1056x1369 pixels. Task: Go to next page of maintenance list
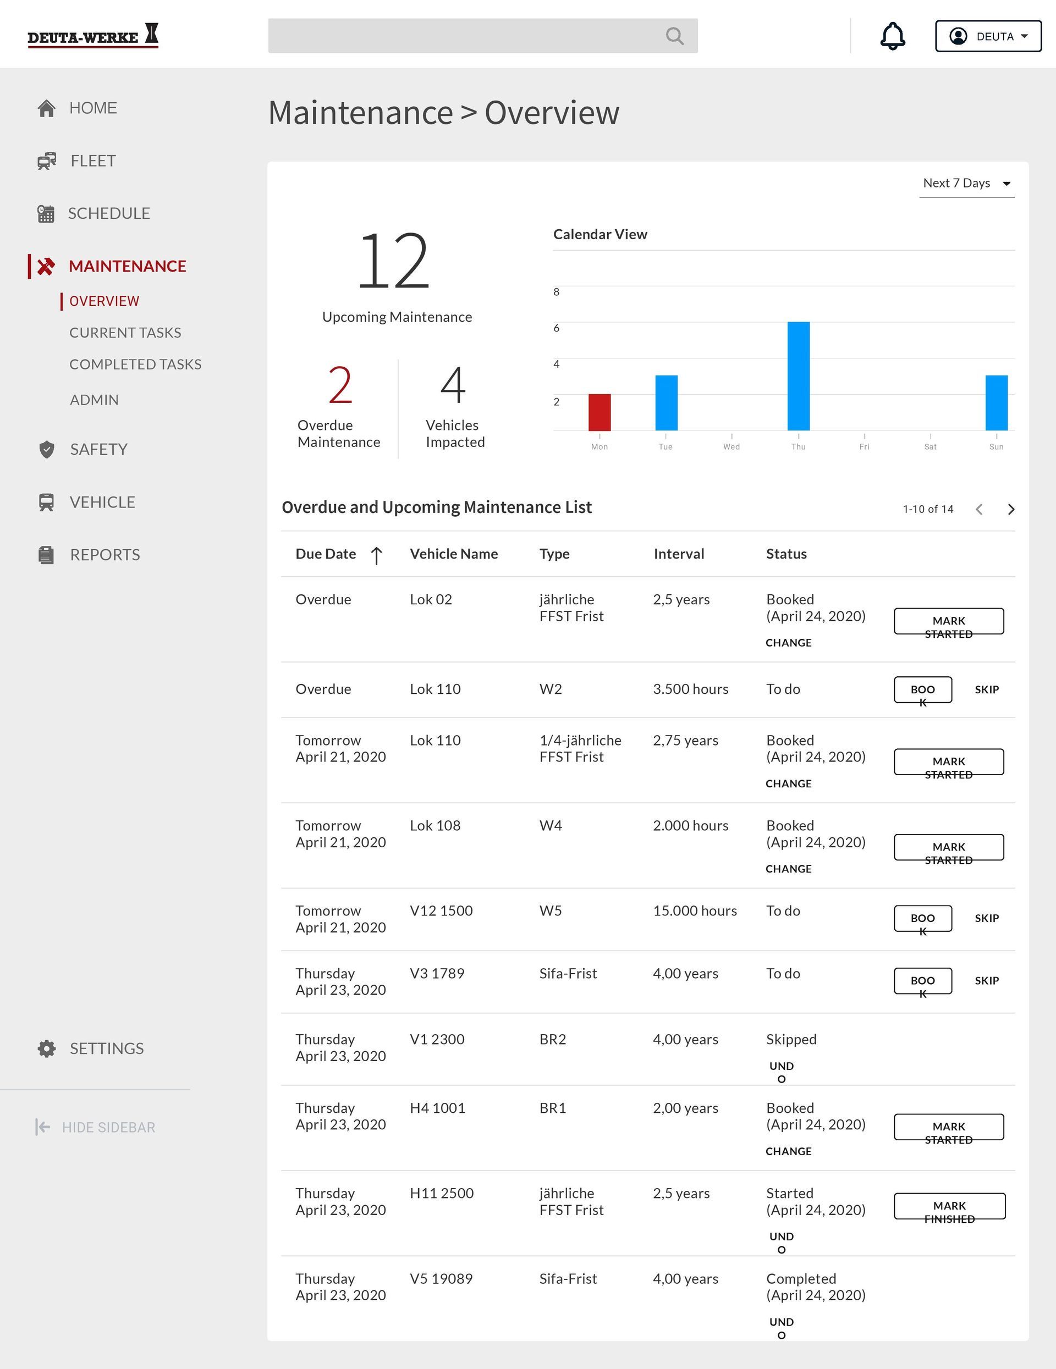[x=1010, y=509]
